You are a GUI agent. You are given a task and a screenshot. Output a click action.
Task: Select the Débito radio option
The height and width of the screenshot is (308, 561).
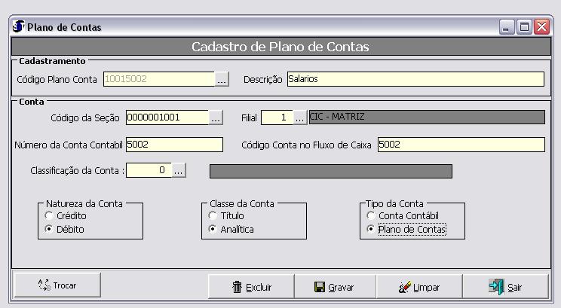click(x=49, y=229)
